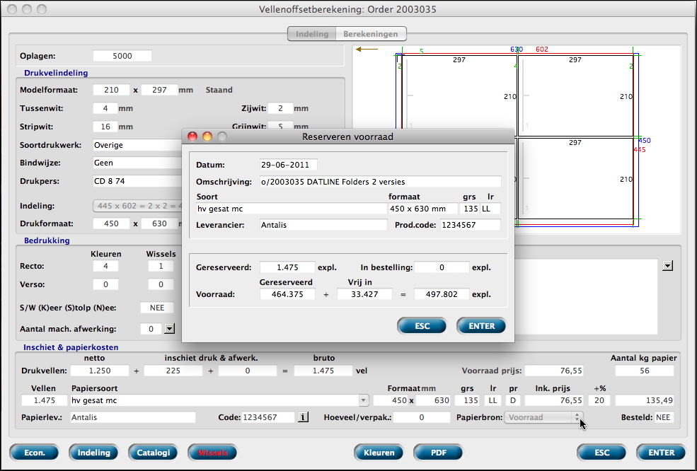Screen dimensions: 697x471
Task: Open the Papierbron Voorraad selector
Action: 543,417
